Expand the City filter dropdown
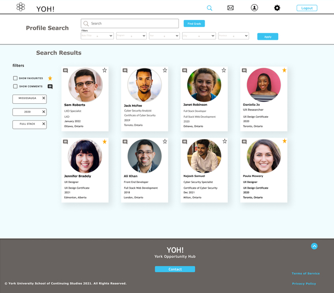Image resolution: width=334 pixels, height=293 pixels. (x=199, y=36)
